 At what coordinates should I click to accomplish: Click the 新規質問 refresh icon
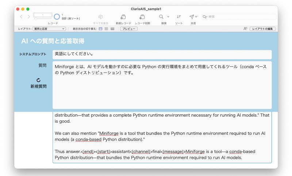click(x=38, y=80)
